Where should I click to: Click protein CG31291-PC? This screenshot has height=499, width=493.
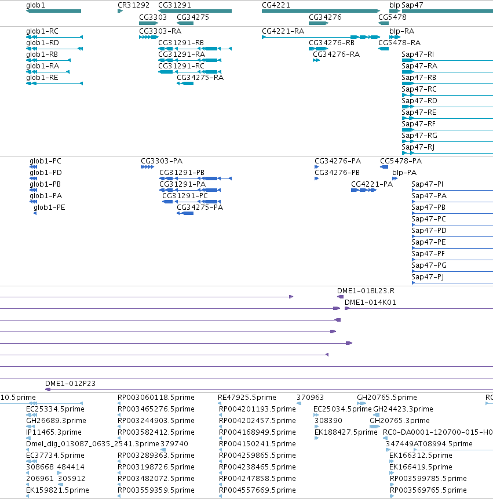tap(185, 196)
